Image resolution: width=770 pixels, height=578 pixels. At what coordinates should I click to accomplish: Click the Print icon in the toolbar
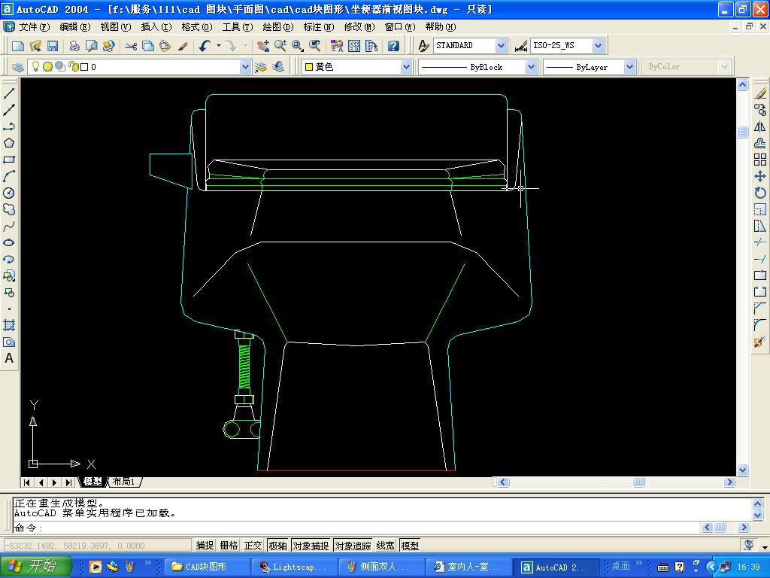pyautogui.click(x=74, y=46)
